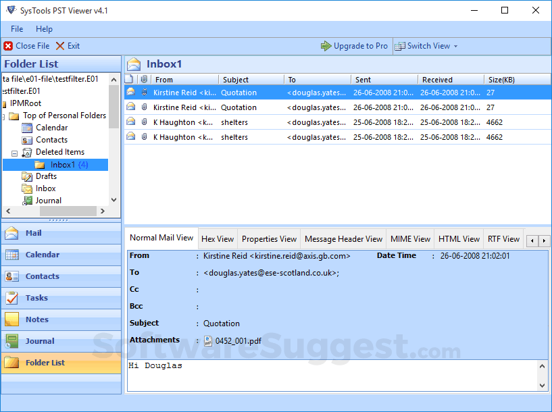Open Contacts pane from navigation sidebar
This screenshot has width=552, height=412.
61,276
